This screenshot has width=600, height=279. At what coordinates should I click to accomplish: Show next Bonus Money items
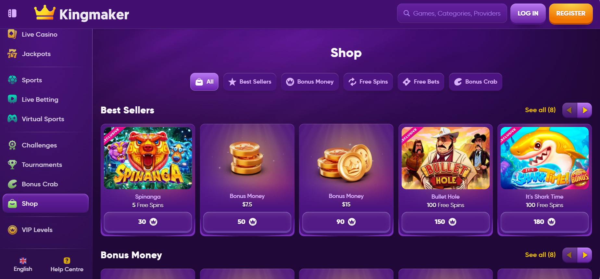coord(585,255)
